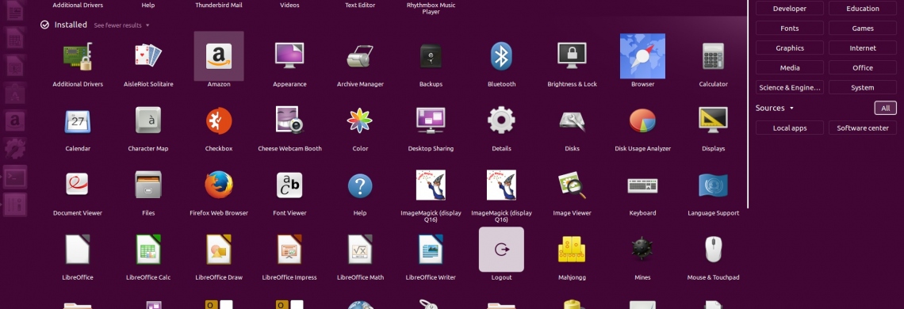Launch Image Viewer
This screenshot has height=309, width=904.
[x=572, y=185]
